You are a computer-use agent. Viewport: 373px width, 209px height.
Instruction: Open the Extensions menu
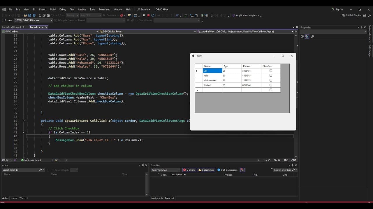pyautogui.click(x=104, y=9)
